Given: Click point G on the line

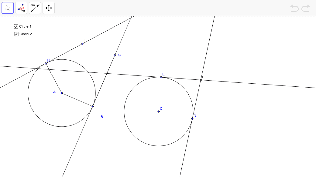Looking at the screenshot, I should [x=115, y=55].
